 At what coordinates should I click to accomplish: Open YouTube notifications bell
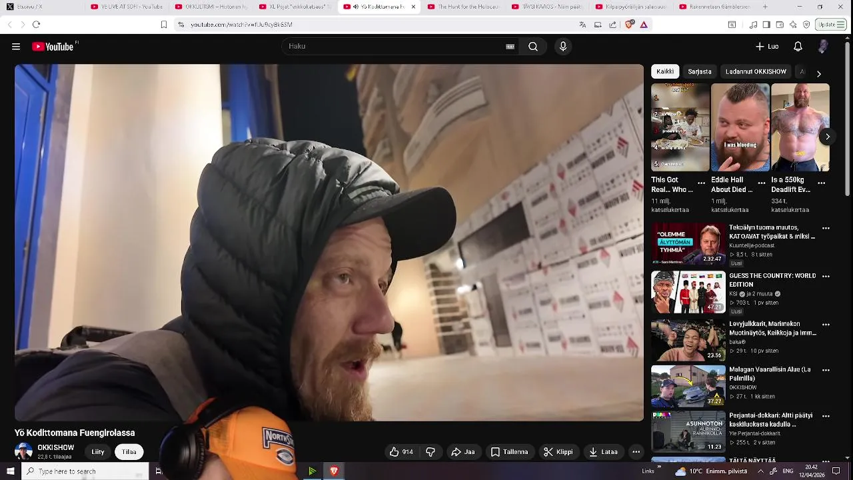tap(798, 47)
